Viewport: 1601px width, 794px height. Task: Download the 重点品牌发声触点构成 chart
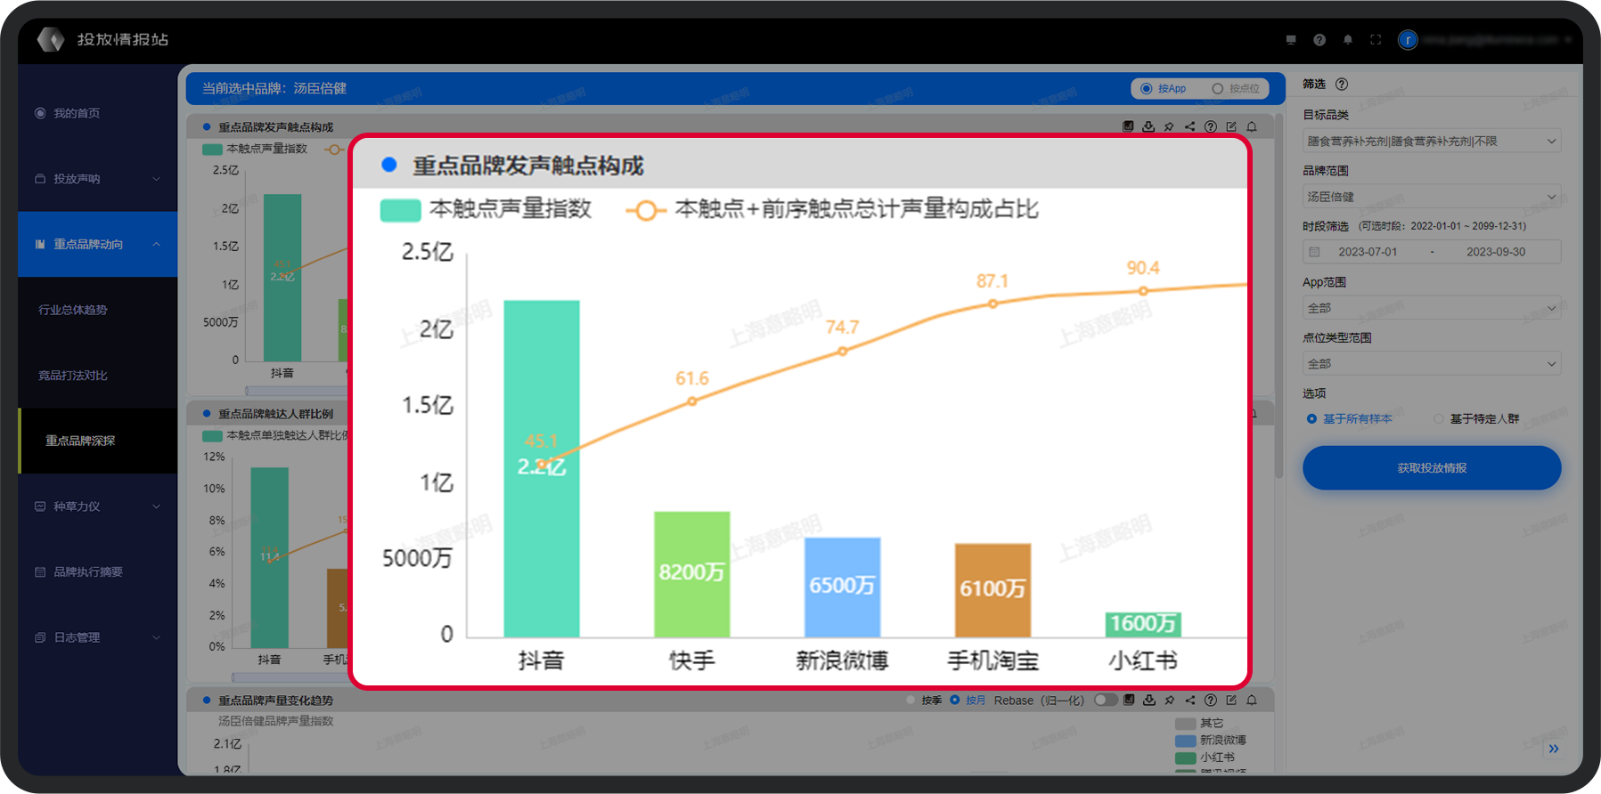tap(1148, 126)
